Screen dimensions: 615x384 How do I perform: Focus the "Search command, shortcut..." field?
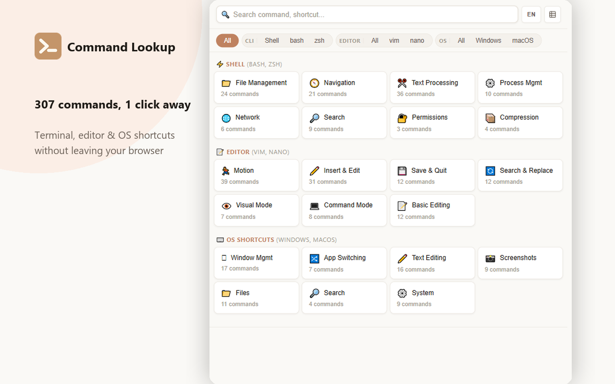(367, 14)
